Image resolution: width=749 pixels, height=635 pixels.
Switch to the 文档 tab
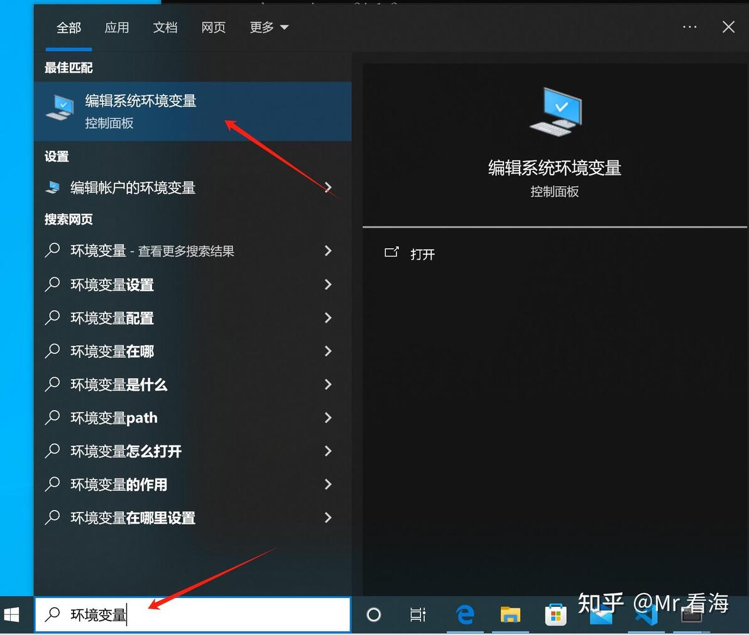(x=165, y=27)
